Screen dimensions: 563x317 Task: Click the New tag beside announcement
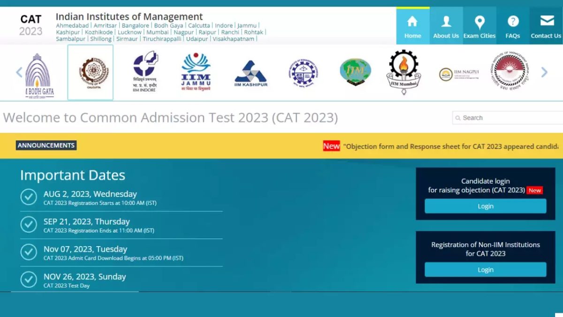332,146
